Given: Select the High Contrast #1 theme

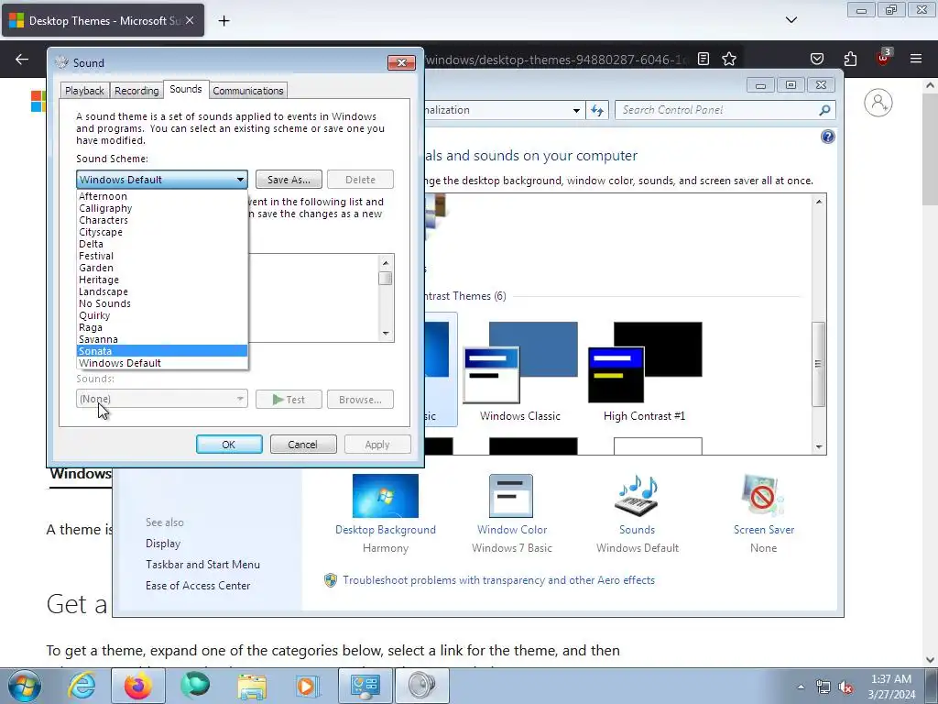Looking at the screenshot, I should click(645, 363).
